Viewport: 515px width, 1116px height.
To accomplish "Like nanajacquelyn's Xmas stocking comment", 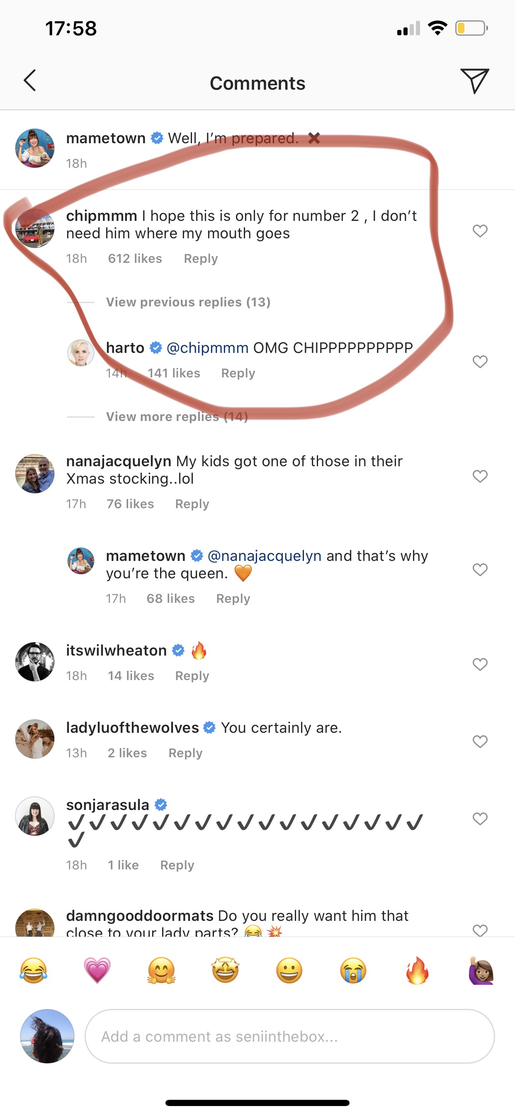I will coord(480,476).
